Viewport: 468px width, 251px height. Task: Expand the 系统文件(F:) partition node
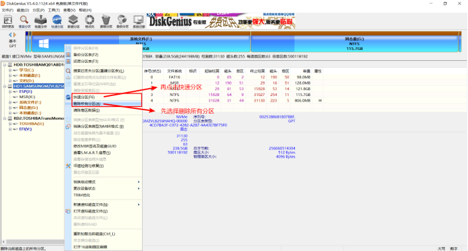click(x=10, y=102)
